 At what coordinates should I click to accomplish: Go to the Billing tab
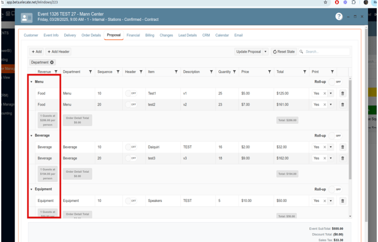tap(149, 35)
